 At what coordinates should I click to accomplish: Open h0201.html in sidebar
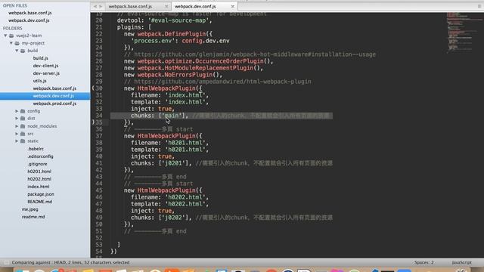(39, 172)
